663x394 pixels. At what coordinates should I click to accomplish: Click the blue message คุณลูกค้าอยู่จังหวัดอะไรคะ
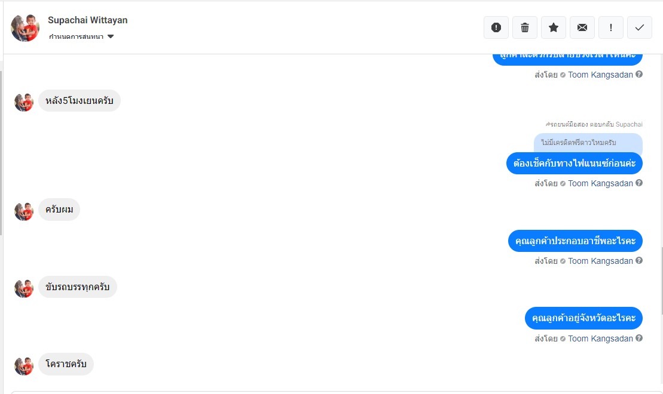click(x=583, y=318)
